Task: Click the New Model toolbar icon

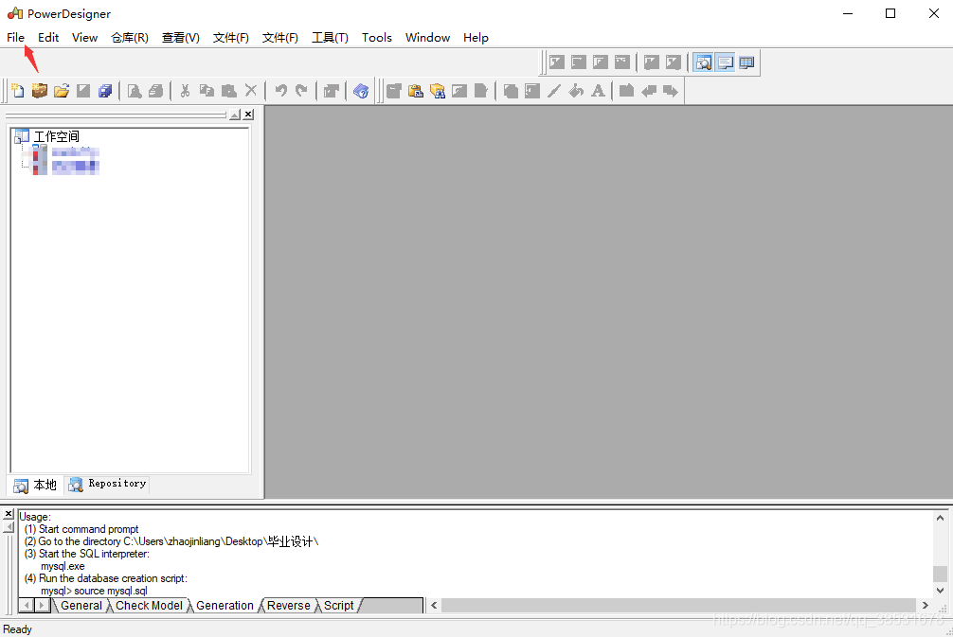Action: [18, 91]
